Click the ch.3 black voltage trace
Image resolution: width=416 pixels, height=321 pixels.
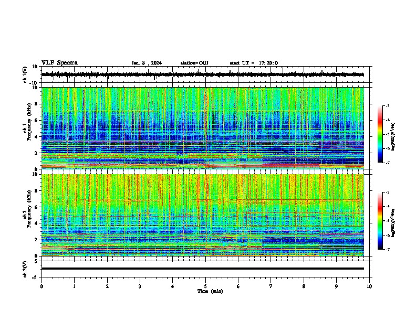click(x=202, y=269)
